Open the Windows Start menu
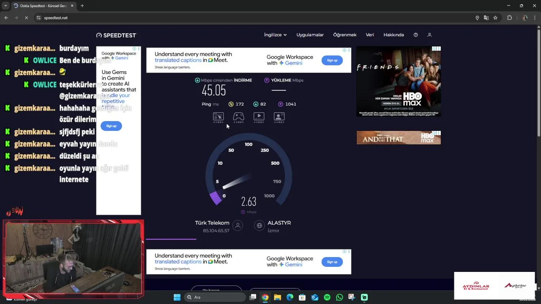This screenshot has width=541, height=304. [177, 297]
